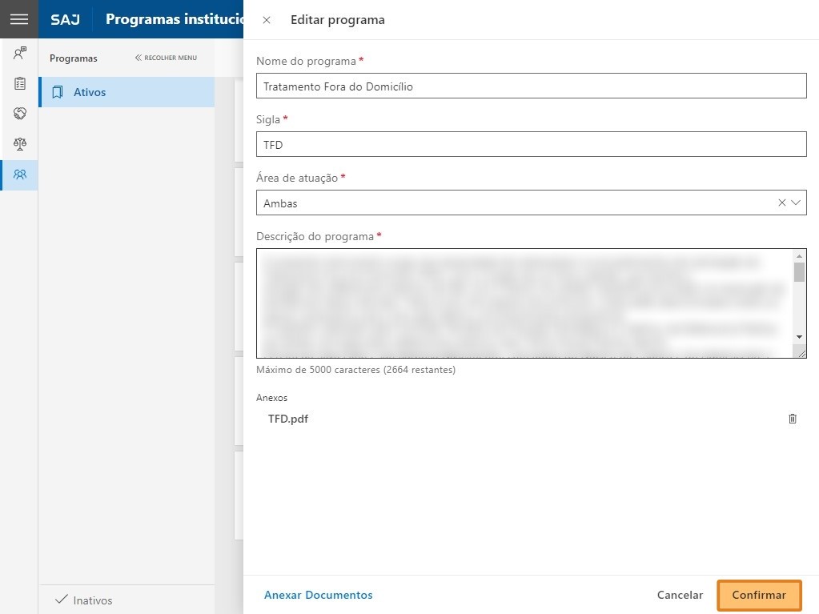
Task: Select the Ativos programs tab
Action: tap(126, 92)
